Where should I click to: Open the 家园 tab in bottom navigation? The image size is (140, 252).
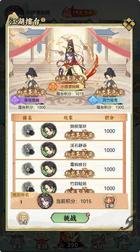41,241
